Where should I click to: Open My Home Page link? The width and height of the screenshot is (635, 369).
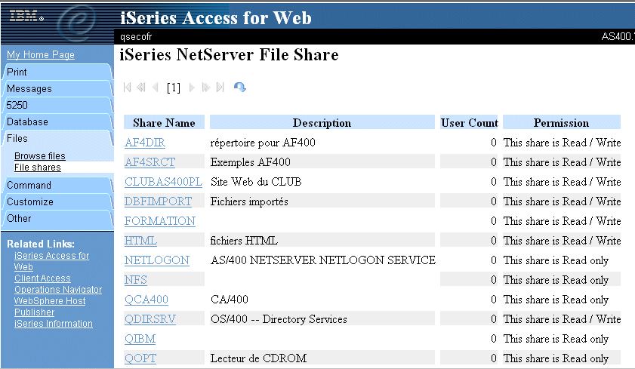(x=41, y=54)
